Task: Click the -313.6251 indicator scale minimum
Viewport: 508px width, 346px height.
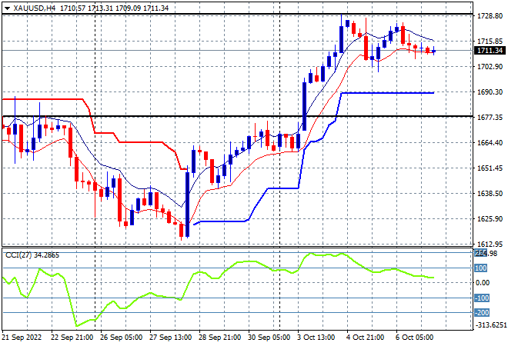Action: (490, 324)
